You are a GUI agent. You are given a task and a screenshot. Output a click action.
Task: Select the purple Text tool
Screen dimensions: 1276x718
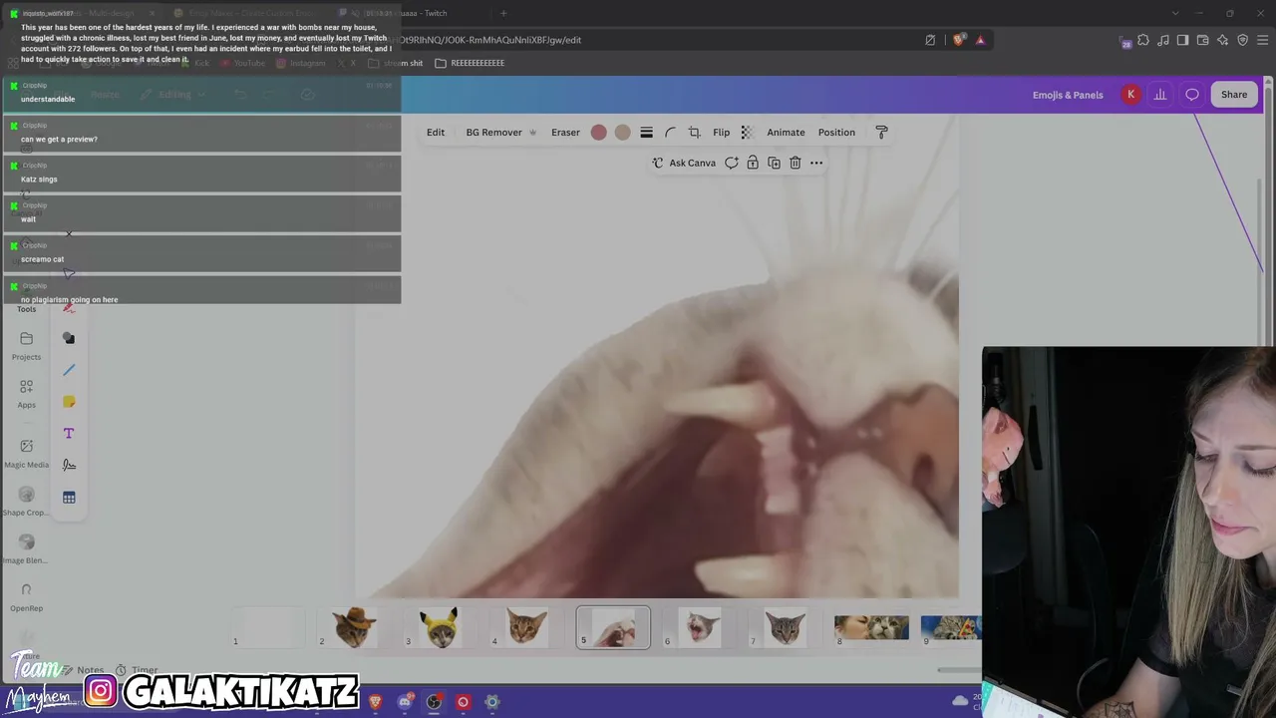click(x=69, y=434)
